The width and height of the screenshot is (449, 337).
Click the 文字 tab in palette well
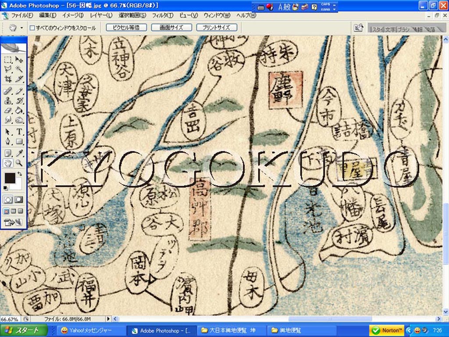(x=390, y=29)
